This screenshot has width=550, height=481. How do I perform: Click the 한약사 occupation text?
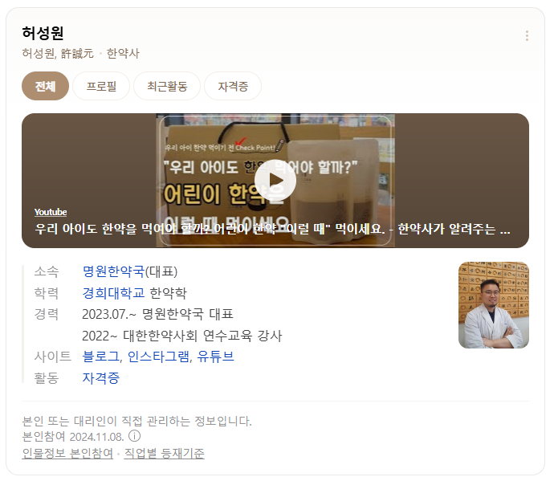click(123, 53)
